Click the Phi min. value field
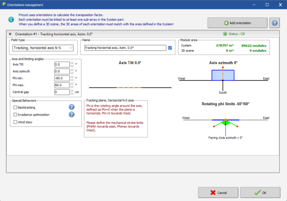The height and width of the screenshot is (201, 287). click(62, 78)
